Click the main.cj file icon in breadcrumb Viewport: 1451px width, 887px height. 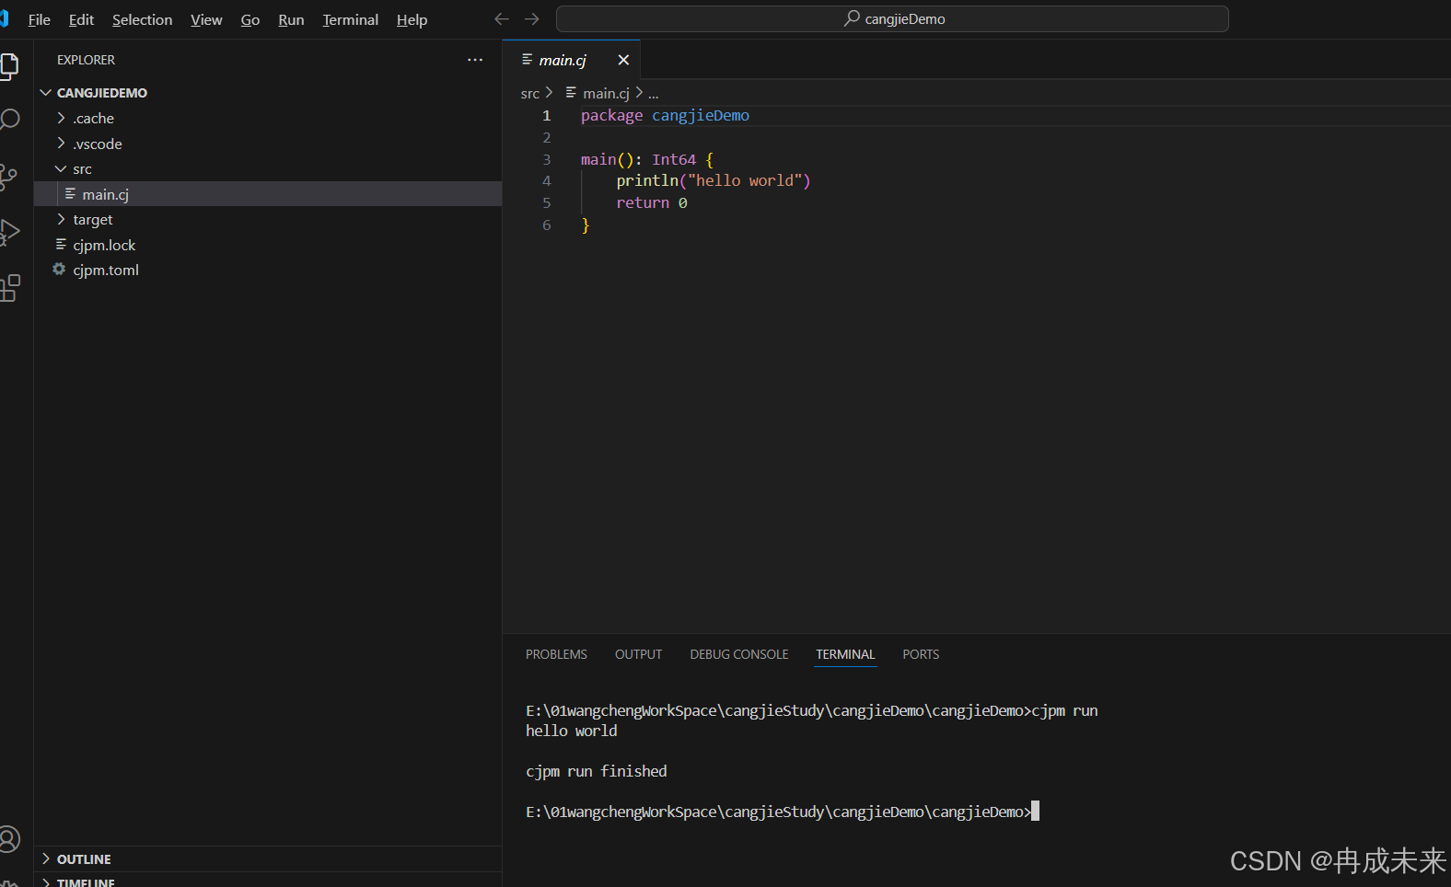tap(571, 93)
